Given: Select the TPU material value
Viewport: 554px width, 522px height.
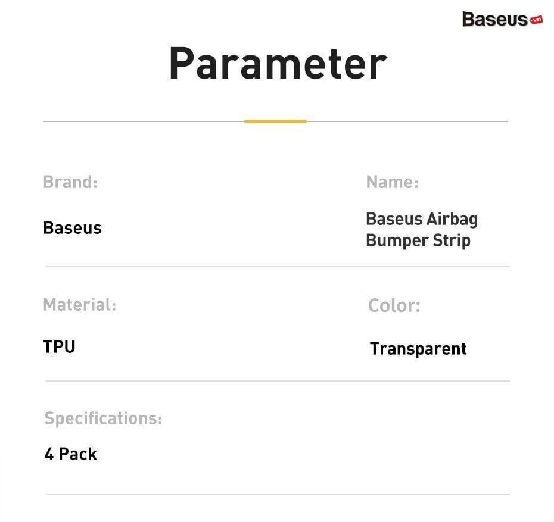Looking at the screenshot, I should [x=59, y=346].
